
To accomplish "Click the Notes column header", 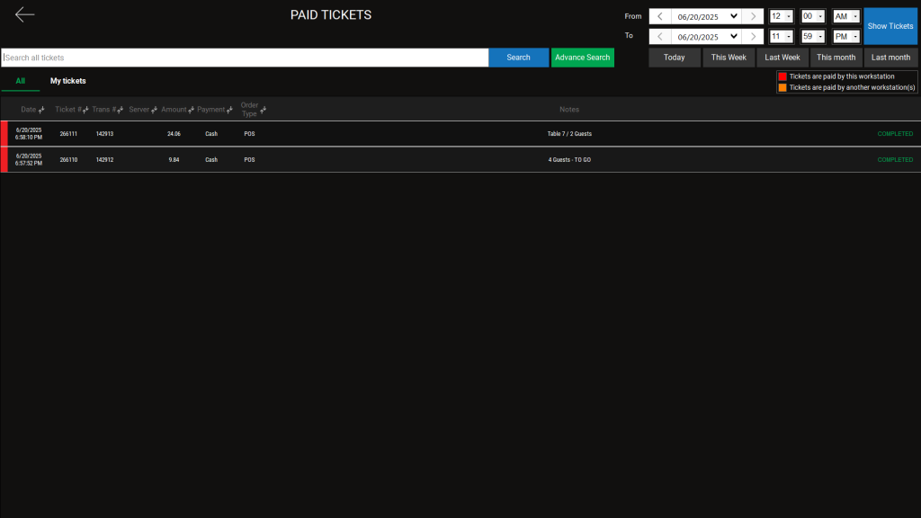I will tap(569, 110).
